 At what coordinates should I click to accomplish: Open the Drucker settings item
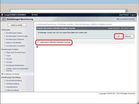tap(9, 59)
